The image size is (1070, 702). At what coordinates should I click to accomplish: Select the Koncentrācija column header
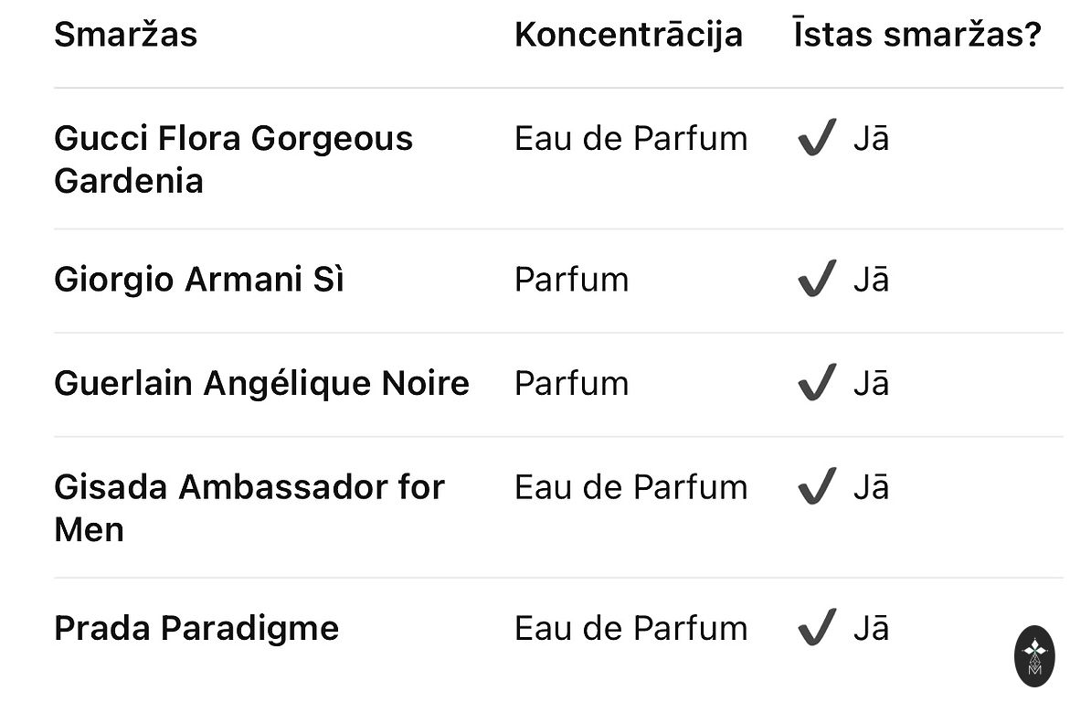tap(628, 35)
